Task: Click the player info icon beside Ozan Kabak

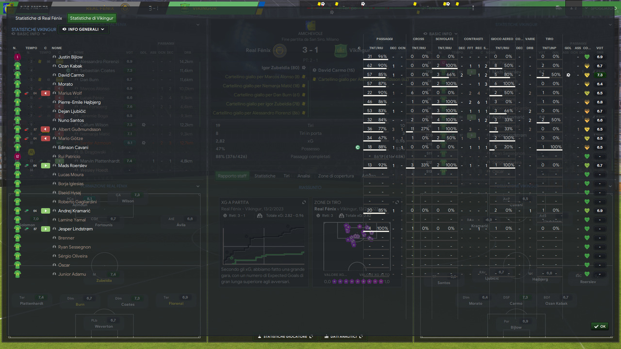Action: pyautogui.click(x=54, y=66)
